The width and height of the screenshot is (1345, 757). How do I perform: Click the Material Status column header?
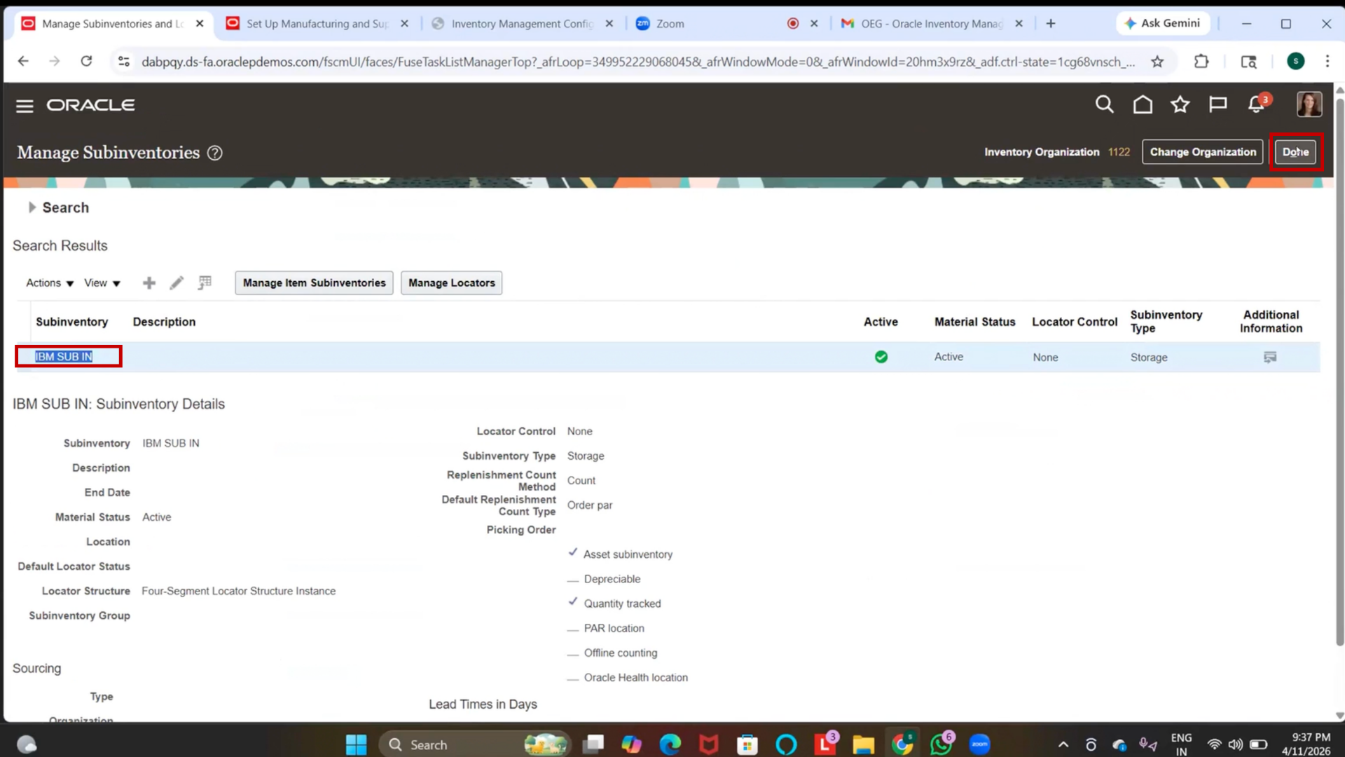pyautogui.click(x=974, y=322)
